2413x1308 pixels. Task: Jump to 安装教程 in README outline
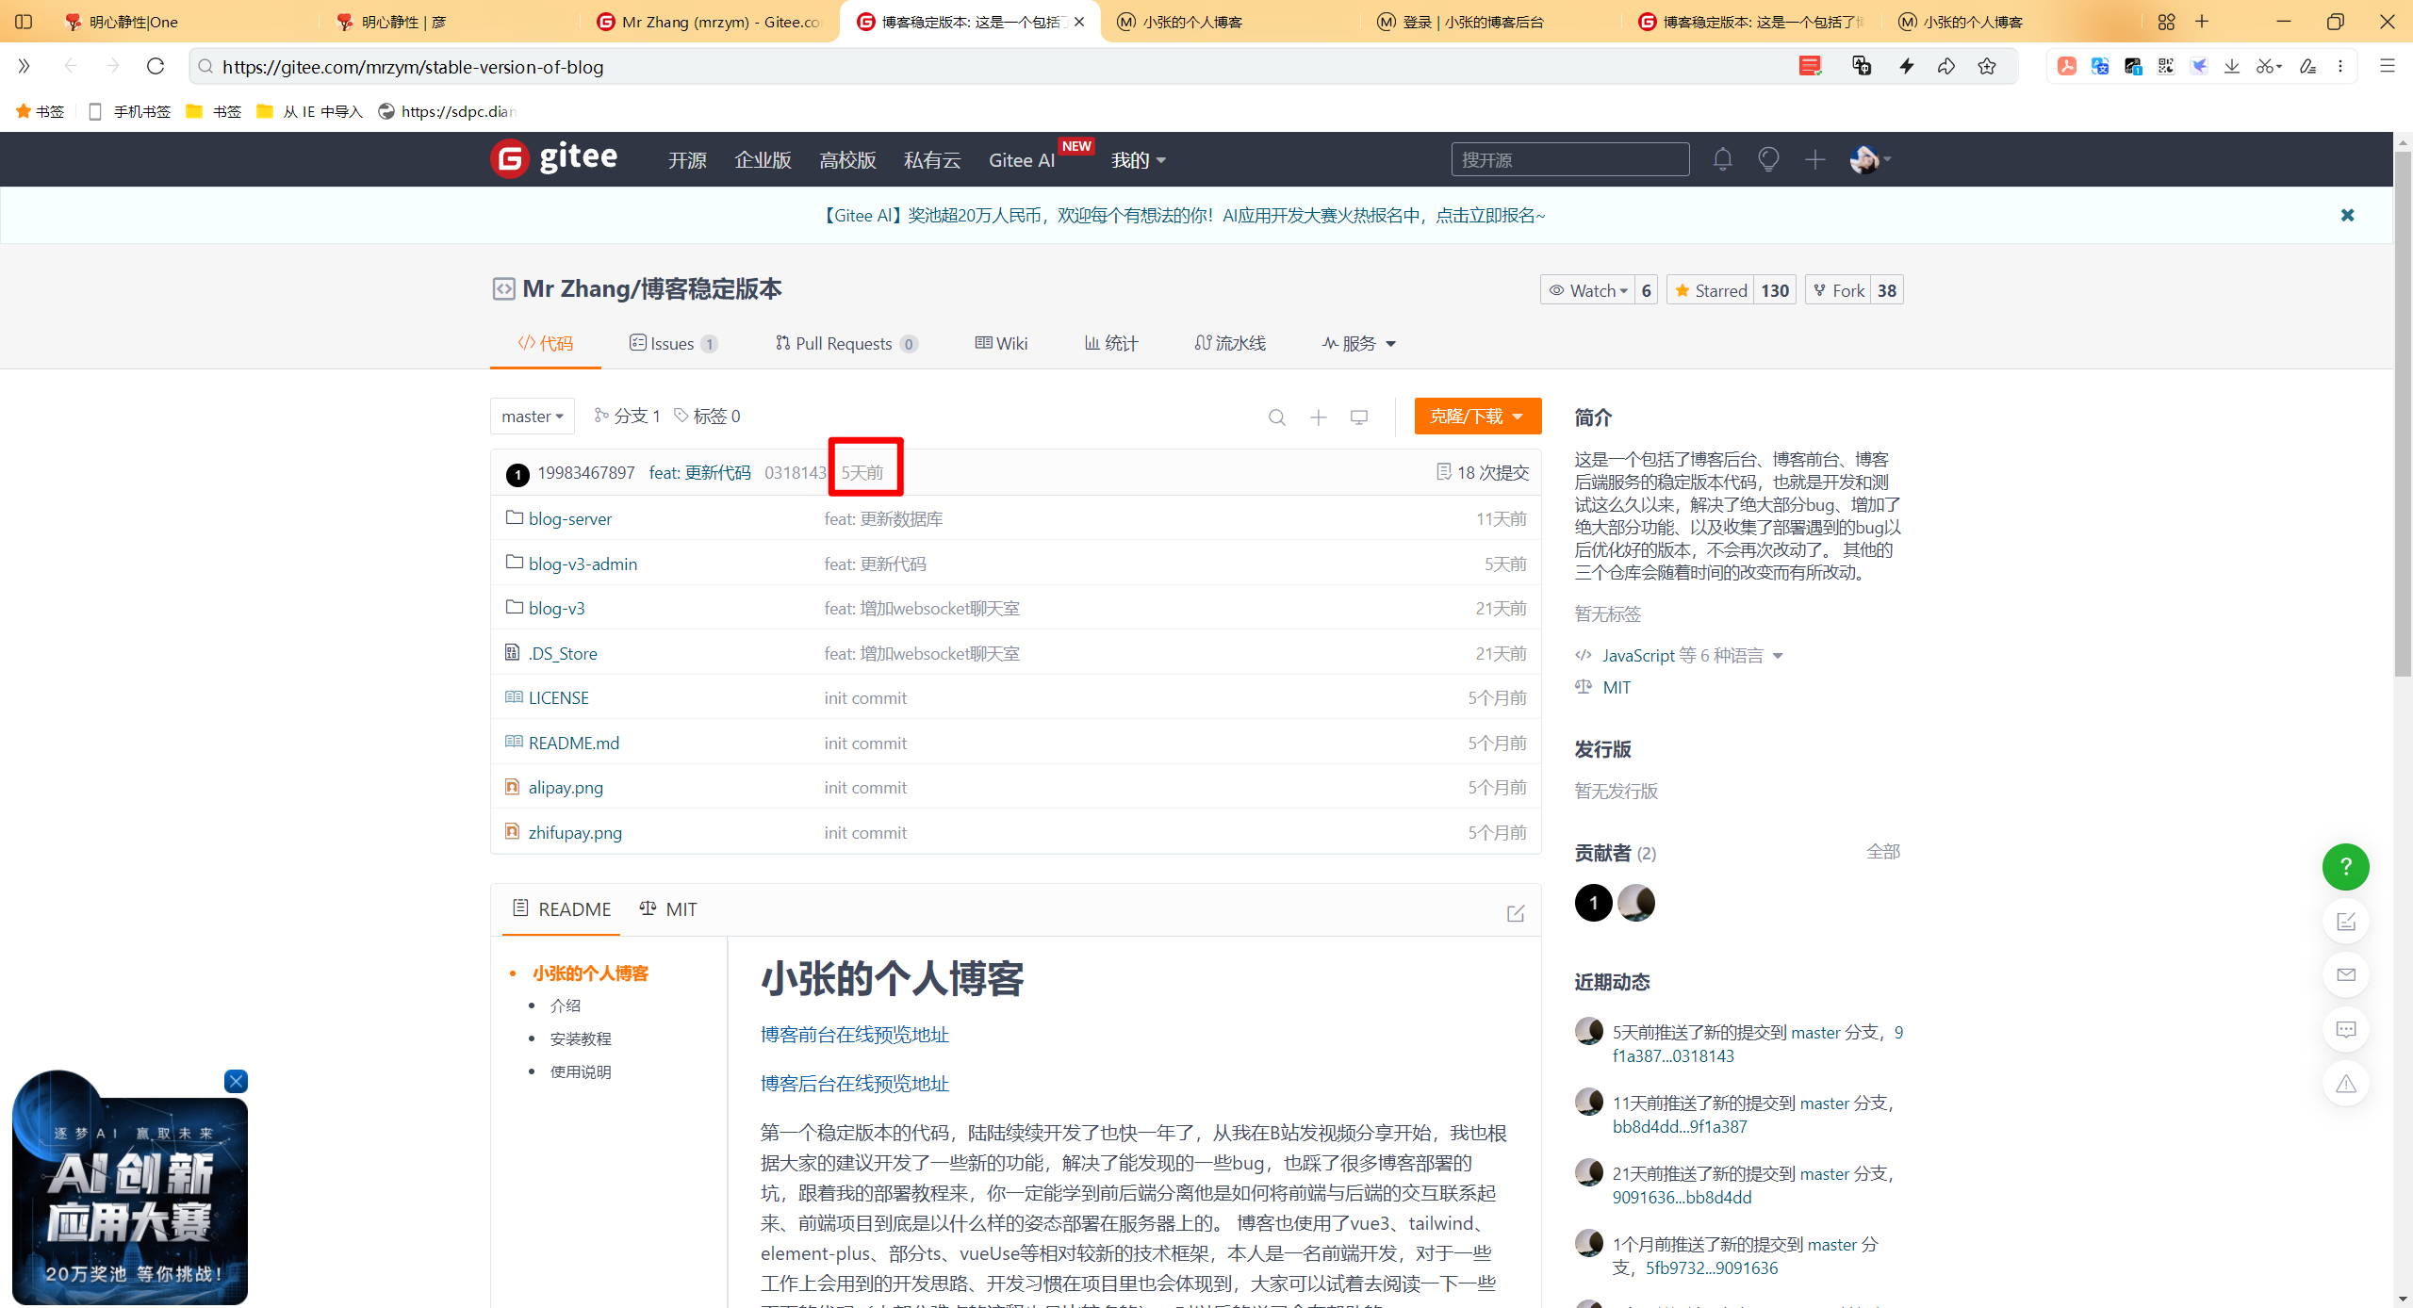581,1038
